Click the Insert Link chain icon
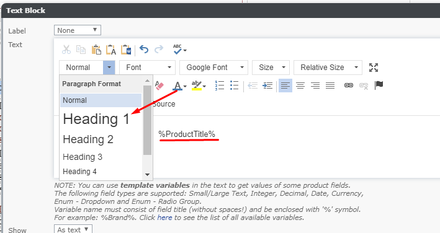This screenshot has height=233, width=440. click(x=349, y=86)
